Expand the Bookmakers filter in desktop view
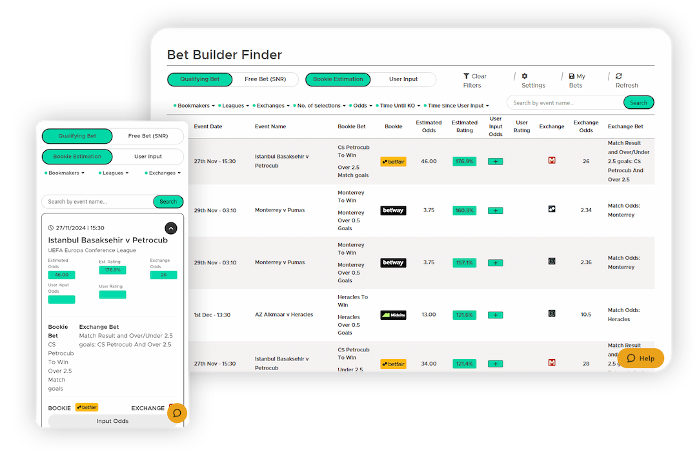Screen dimensions: 697x470 point(194,106)
